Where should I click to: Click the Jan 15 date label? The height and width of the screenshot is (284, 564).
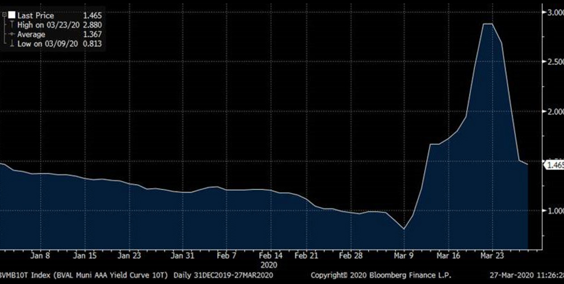point(85,256)
